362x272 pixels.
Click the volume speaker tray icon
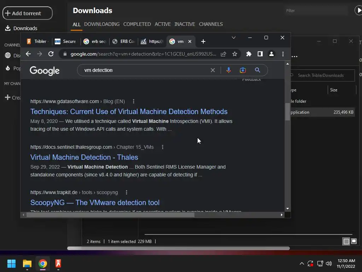point(329,263)
